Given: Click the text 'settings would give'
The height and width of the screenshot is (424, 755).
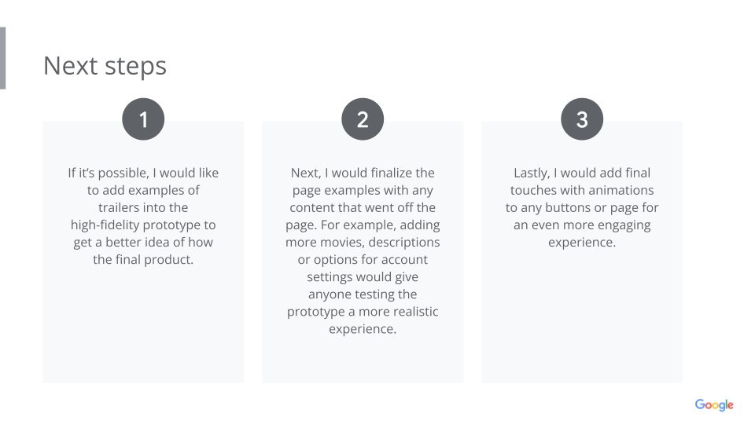Looking at the screenshot, I should point(363,277).
